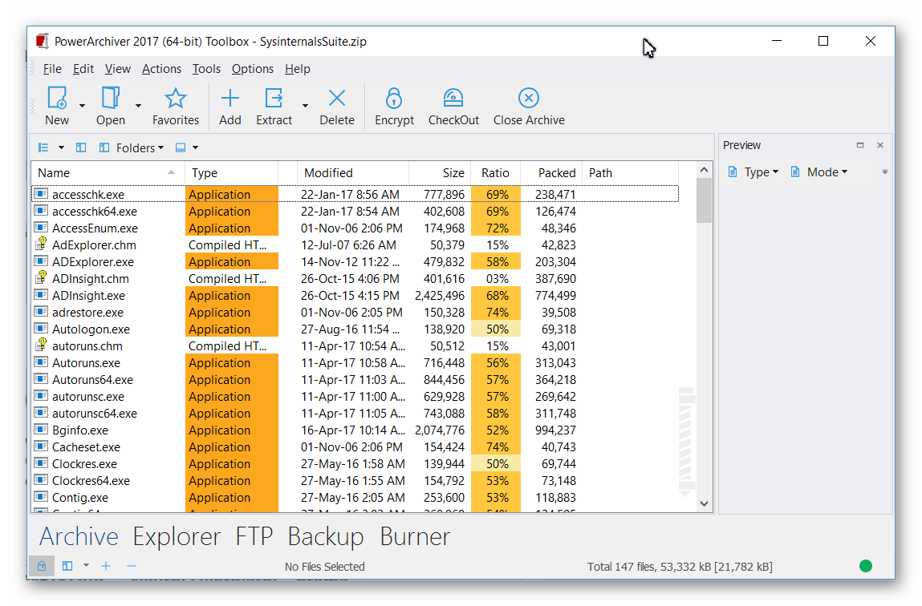Expand the Extract button dropdown arrow
This screenshot has height=606, width=922.
click(305, 106)
